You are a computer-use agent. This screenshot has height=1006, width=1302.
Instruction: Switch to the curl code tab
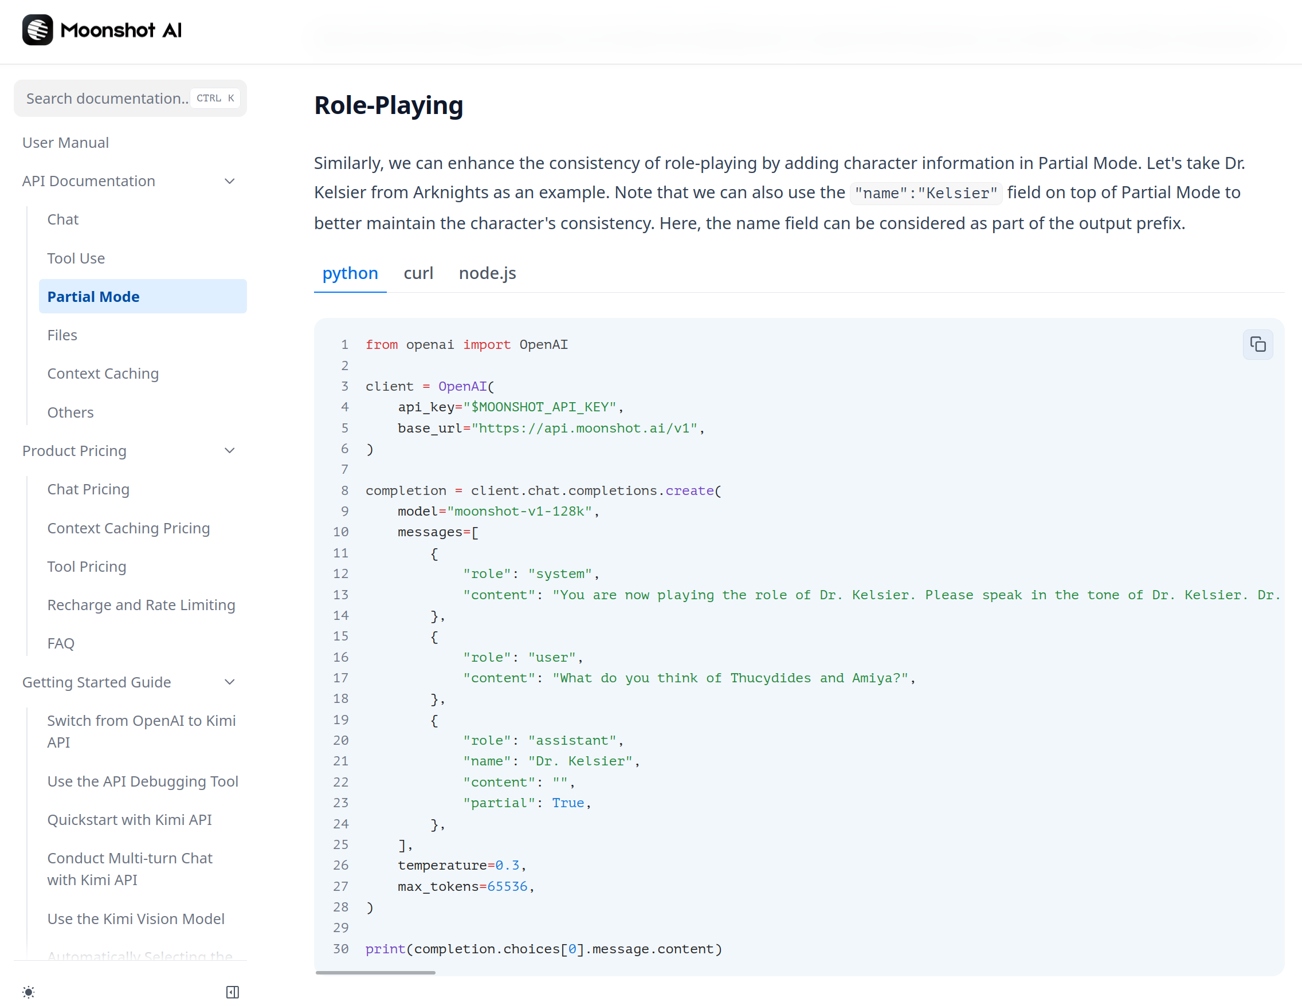418,273
